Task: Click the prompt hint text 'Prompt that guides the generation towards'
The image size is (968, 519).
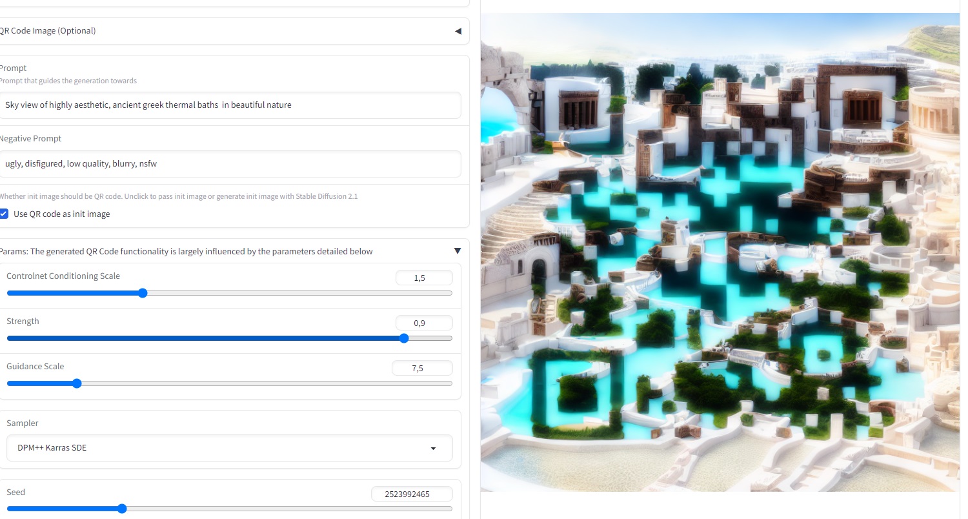Action: 68,81
